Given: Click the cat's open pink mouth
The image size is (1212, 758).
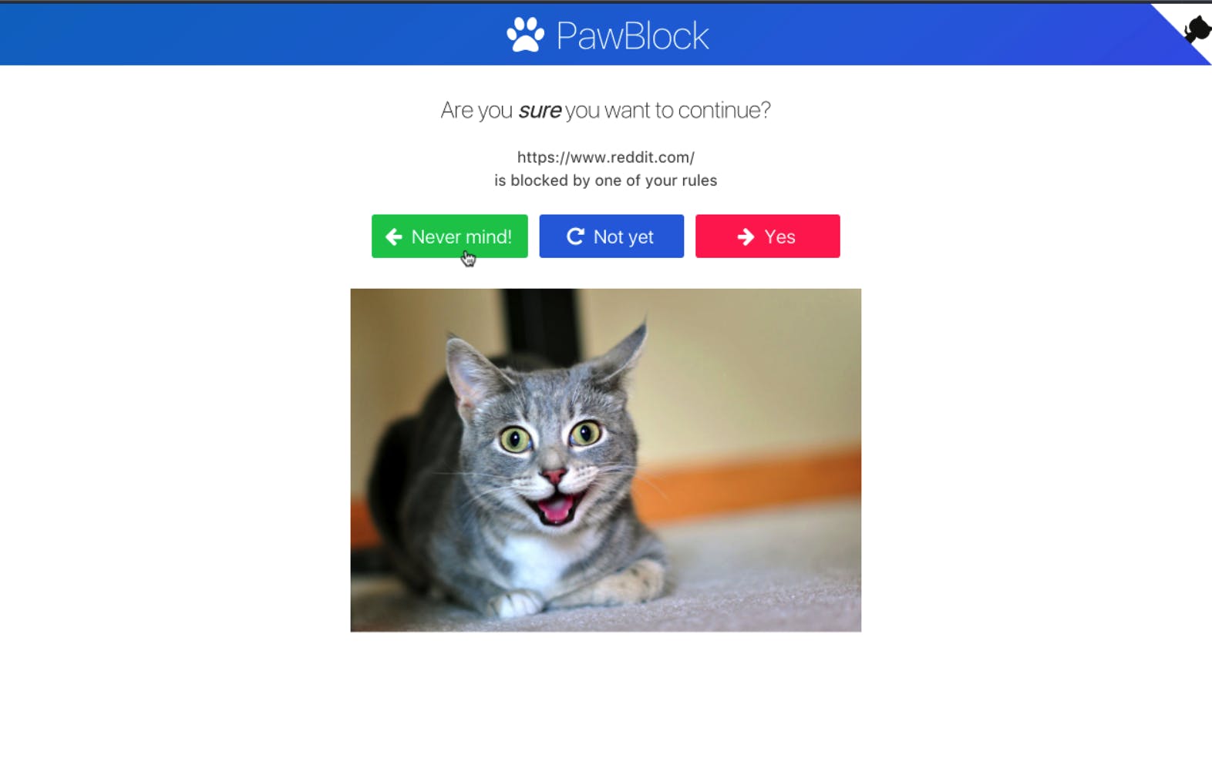Looking at the screenshot, I should (x=555, y=508).
